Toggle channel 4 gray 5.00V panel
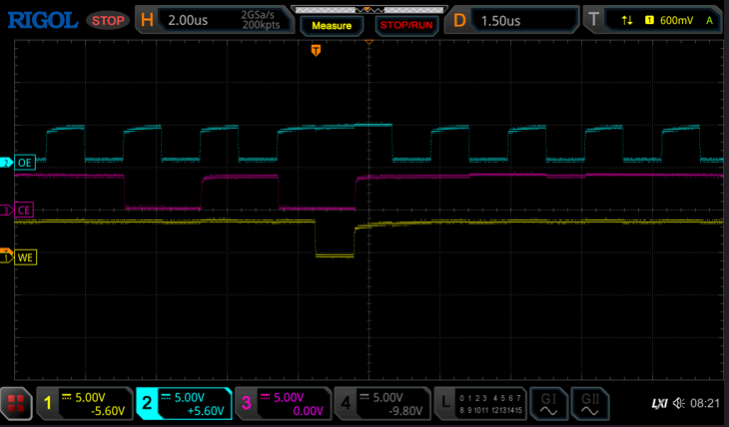Image resolution: width=729 pixels, height=427 pixels. 382,403
